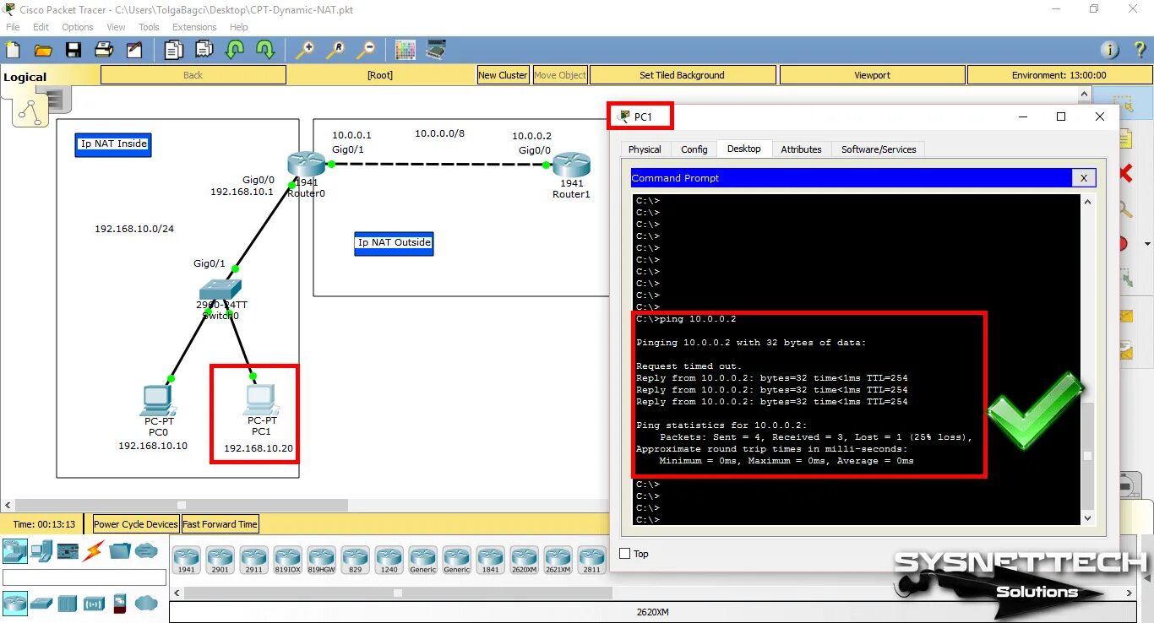Choose Security subcategory icon
Viewport: 1154px width, 623px height.
120,603
